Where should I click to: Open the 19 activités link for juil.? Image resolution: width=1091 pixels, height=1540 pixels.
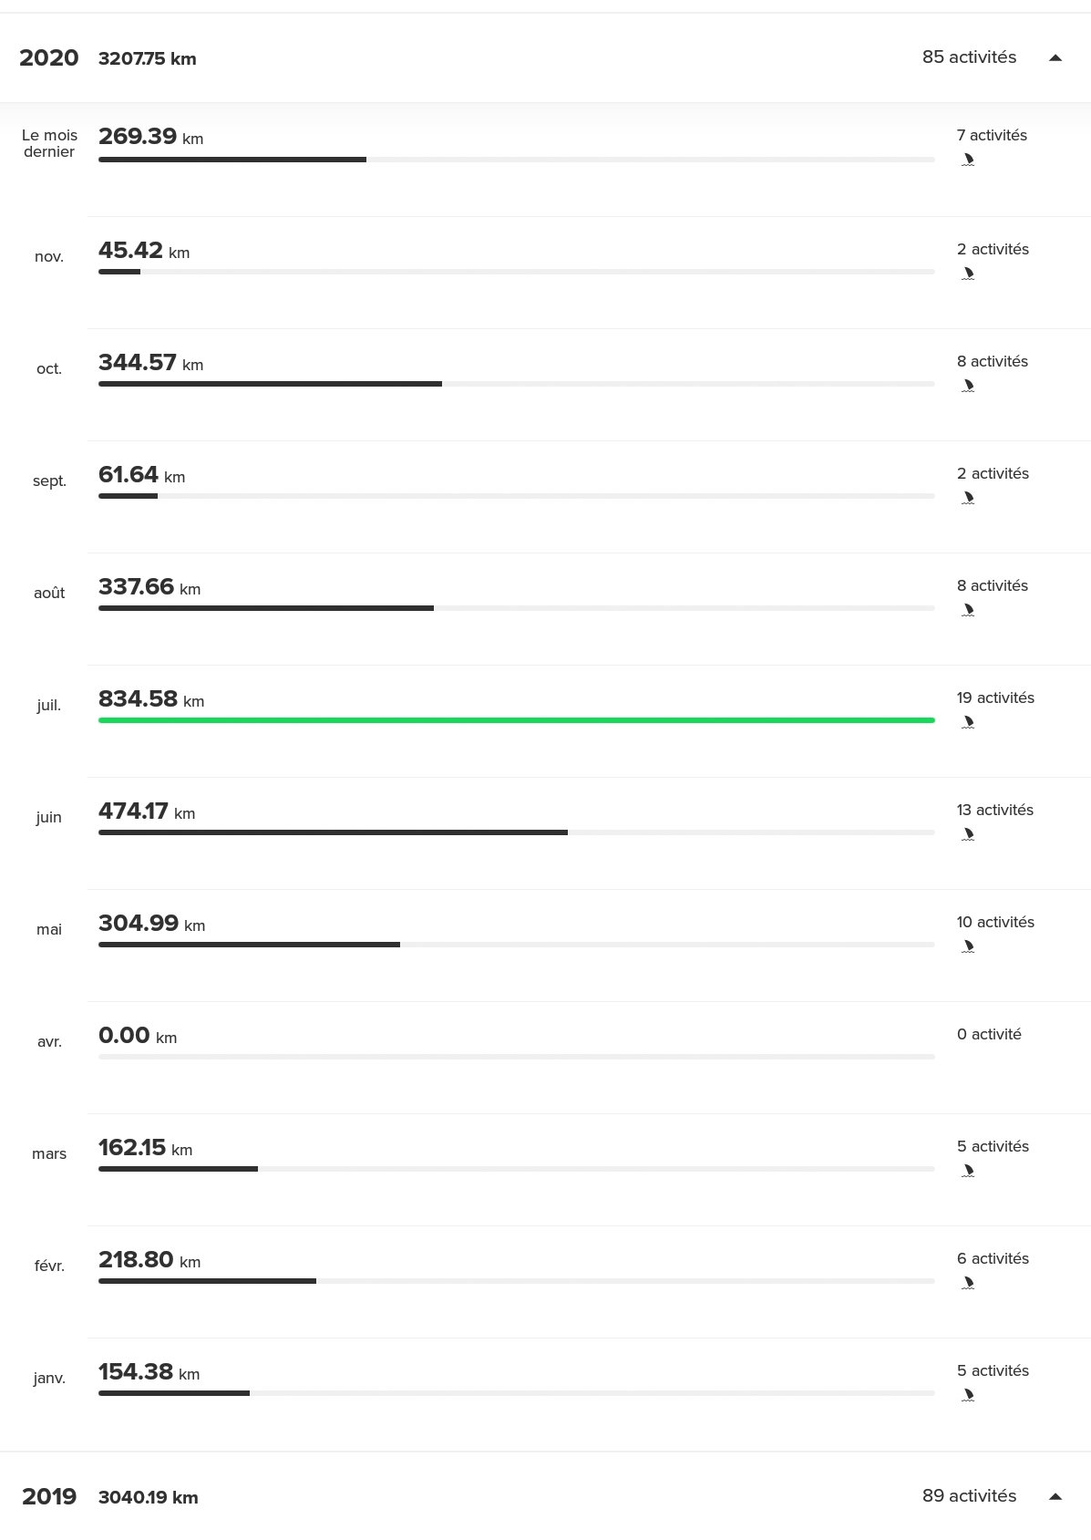pos(995,698)
